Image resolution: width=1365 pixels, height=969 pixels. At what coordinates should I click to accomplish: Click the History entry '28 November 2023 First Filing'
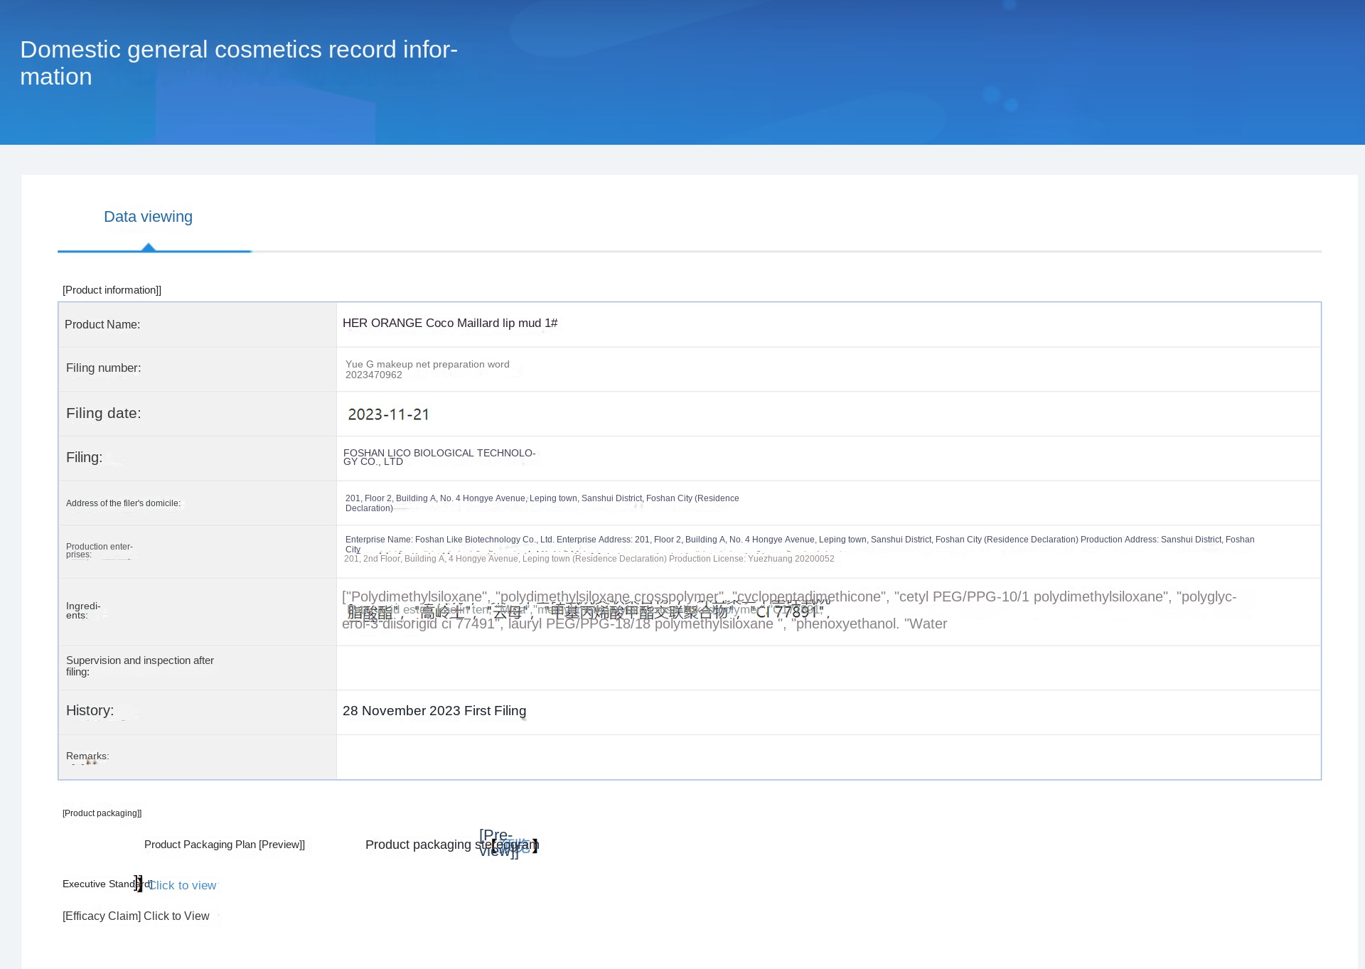(434, 711)
